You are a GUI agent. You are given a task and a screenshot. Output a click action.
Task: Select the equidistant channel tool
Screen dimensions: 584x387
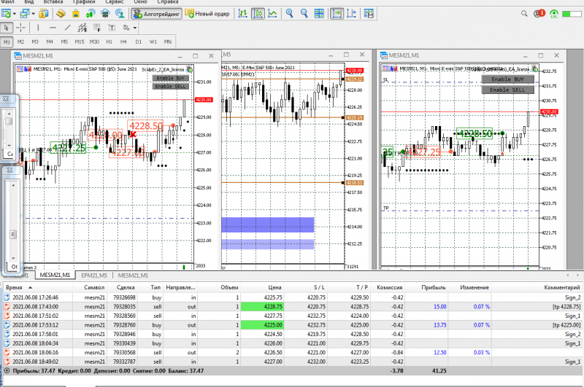click(82, 28)
